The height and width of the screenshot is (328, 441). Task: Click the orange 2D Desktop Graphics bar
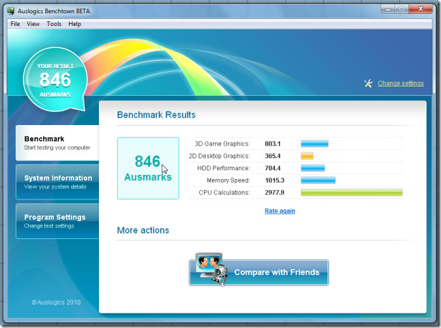point(307,156)
